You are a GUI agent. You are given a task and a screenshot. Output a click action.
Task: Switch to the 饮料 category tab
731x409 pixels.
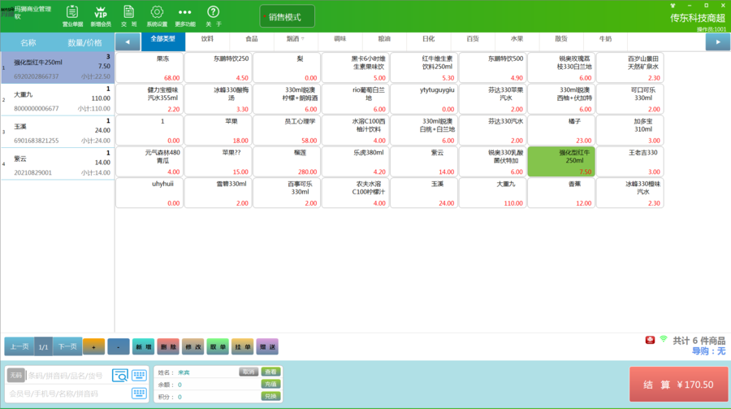[x=207, y=41]
